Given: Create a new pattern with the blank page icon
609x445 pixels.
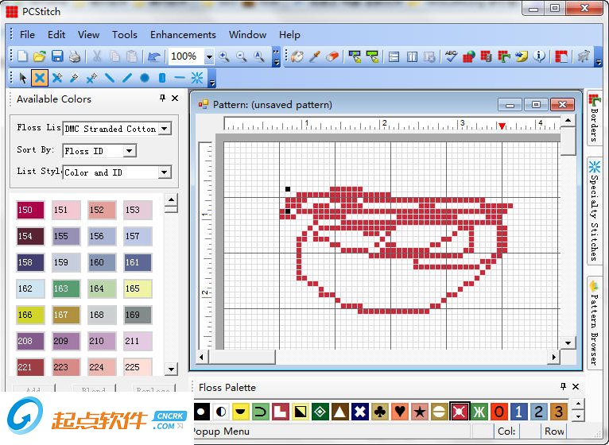Looking at the screenshot, I should click(x=22, y=56).
